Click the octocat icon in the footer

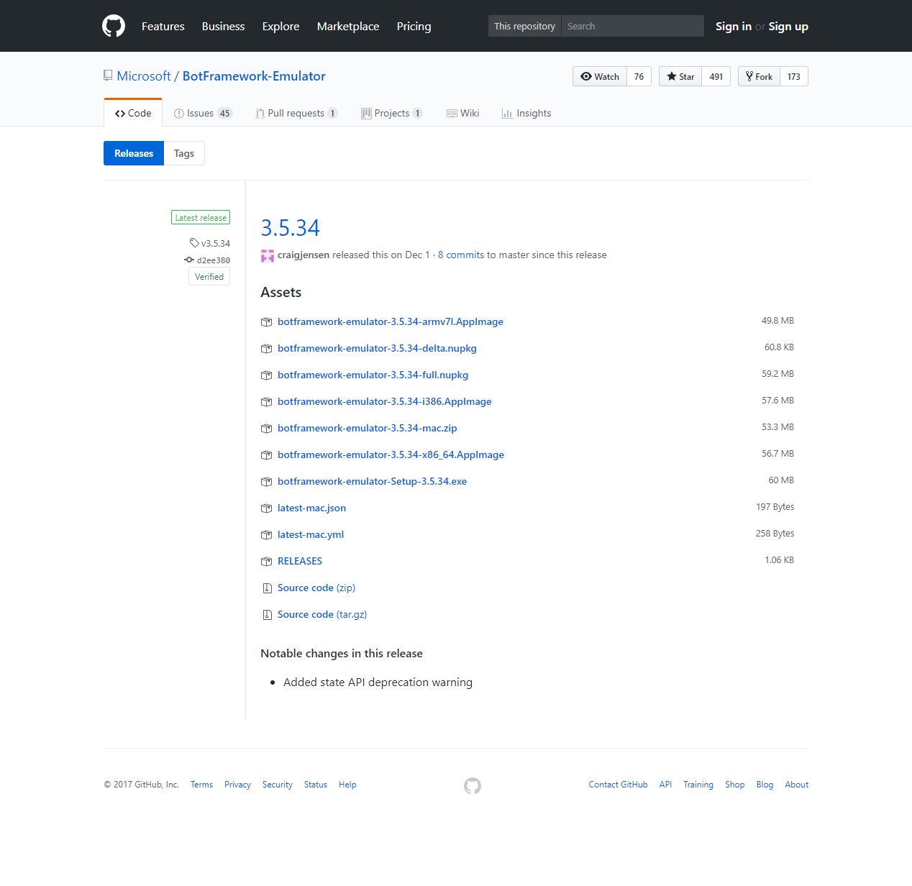473,785
